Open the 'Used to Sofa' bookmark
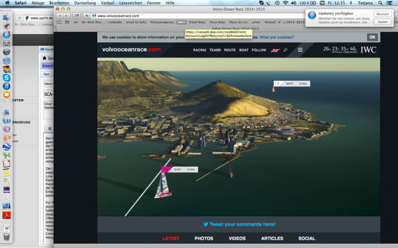This screenshot has width=398, height=248. click(136, 22)
